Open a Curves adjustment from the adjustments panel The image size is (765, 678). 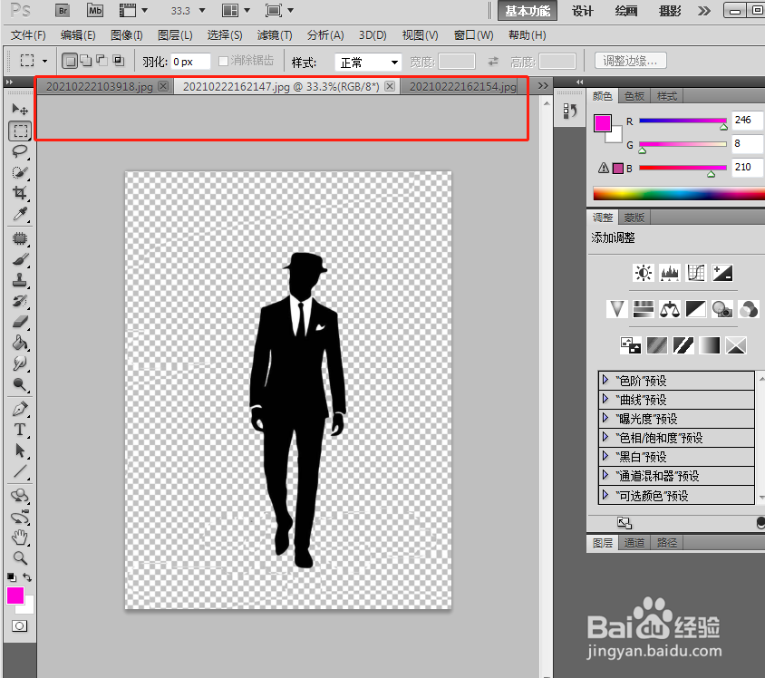[x=694, y=273]
